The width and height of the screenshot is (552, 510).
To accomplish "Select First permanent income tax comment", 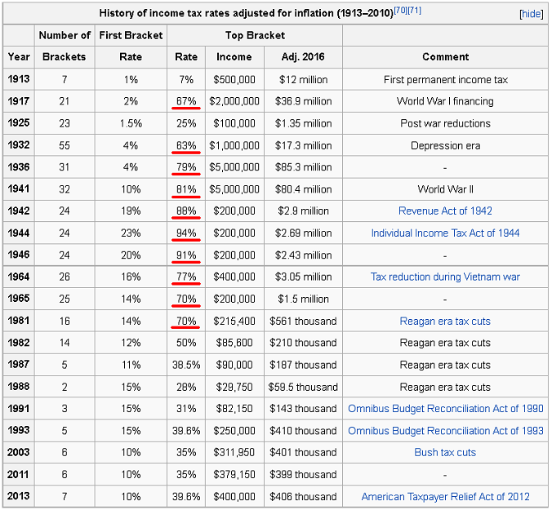I will 445,79.
